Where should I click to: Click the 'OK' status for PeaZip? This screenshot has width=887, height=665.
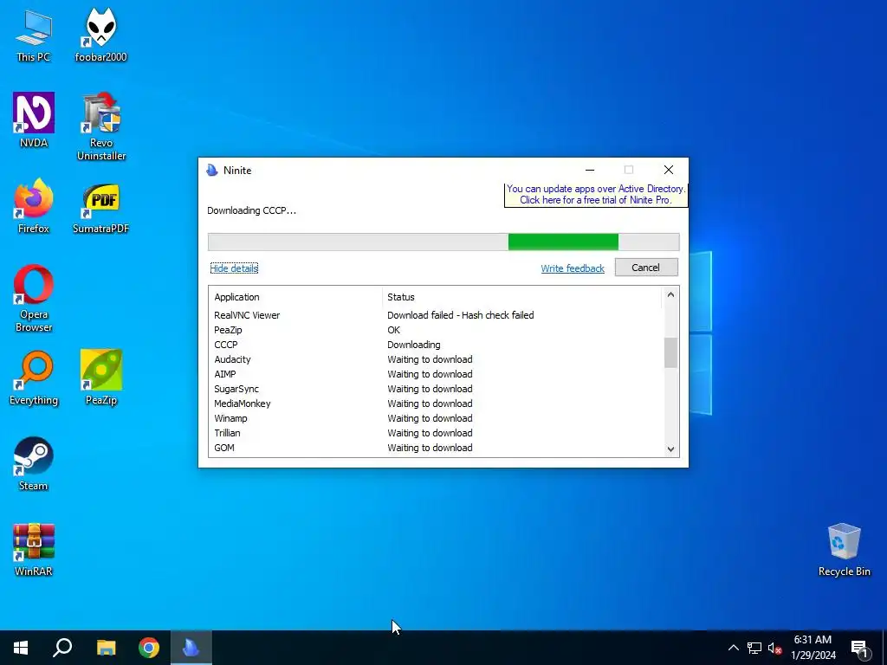394,330
